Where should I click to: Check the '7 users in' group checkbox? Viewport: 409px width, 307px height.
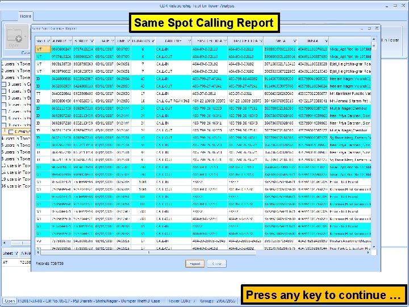pyautogui.click(x=4, y=111)
